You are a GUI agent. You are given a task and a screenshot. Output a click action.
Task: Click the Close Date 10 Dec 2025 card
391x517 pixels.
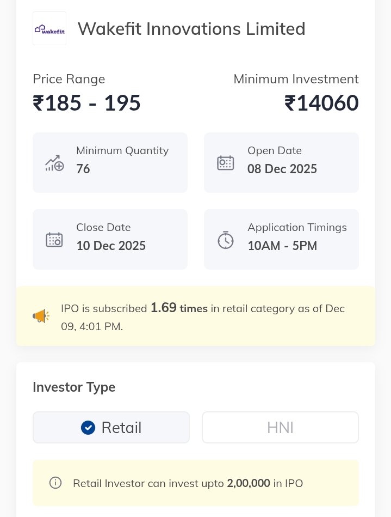click(110, 239)
